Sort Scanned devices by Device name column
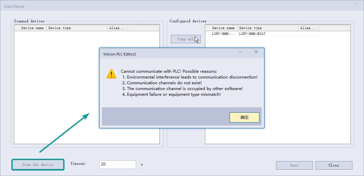This screenshot has height=176, width=364. (x=32, y=28)
